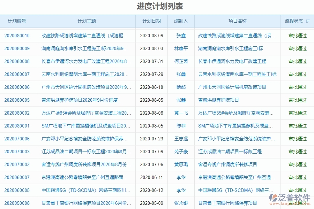Click the 进度计划列表 page title
This screenshot has height=209, width=314.
(x=157, y=6)
